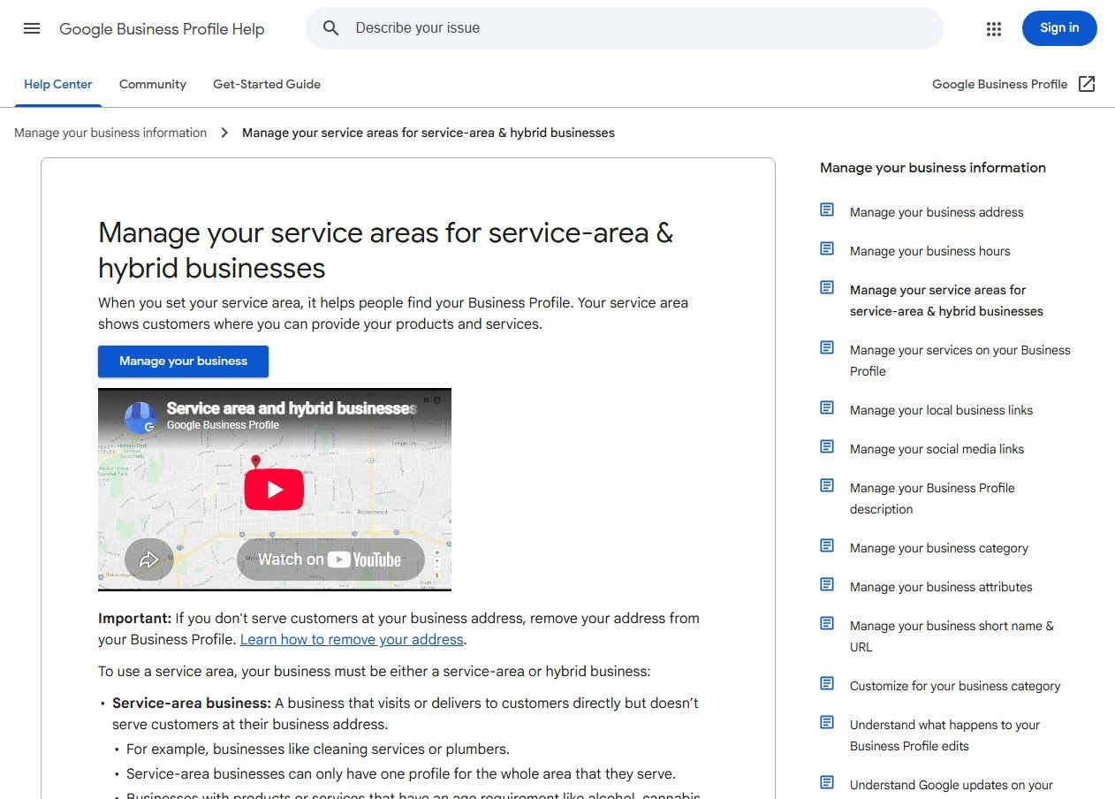This screenshot has width=1115, height=799.
Task: Click the document icon for Business Profile edits
Action: (x=827, y=723)
